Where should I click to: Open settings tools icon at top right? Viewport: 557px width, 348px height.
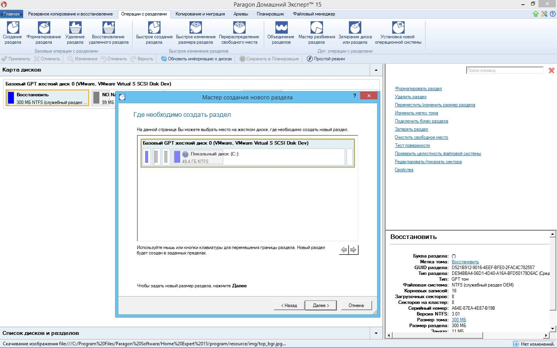544,14
